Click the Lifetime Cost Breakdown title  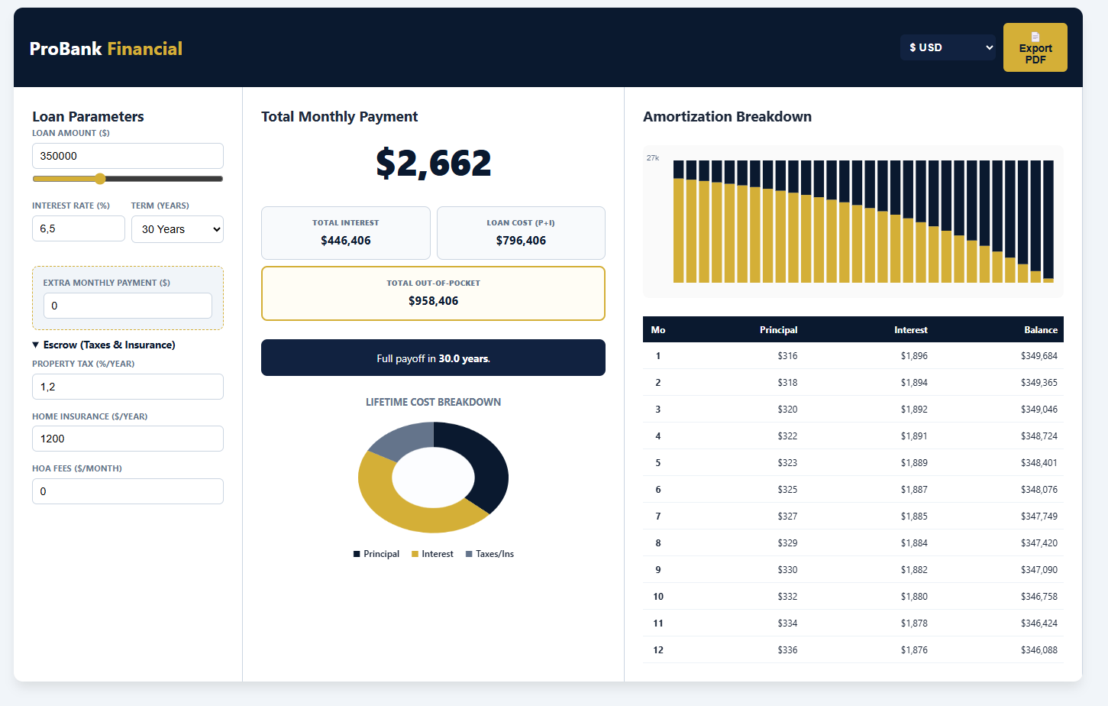(x=433, y=402)
